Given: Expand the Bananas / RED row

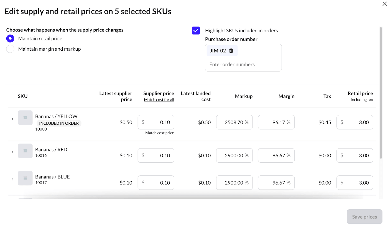Looking at the screenshot, I should 12,152.
